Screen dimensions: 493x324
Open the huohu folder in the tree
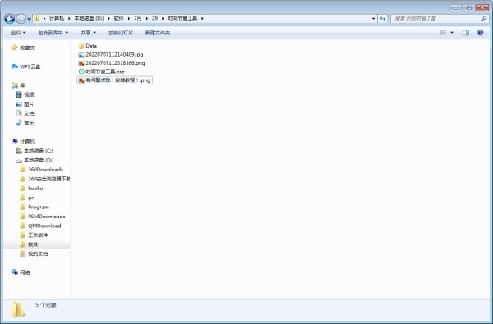(31, 189)
